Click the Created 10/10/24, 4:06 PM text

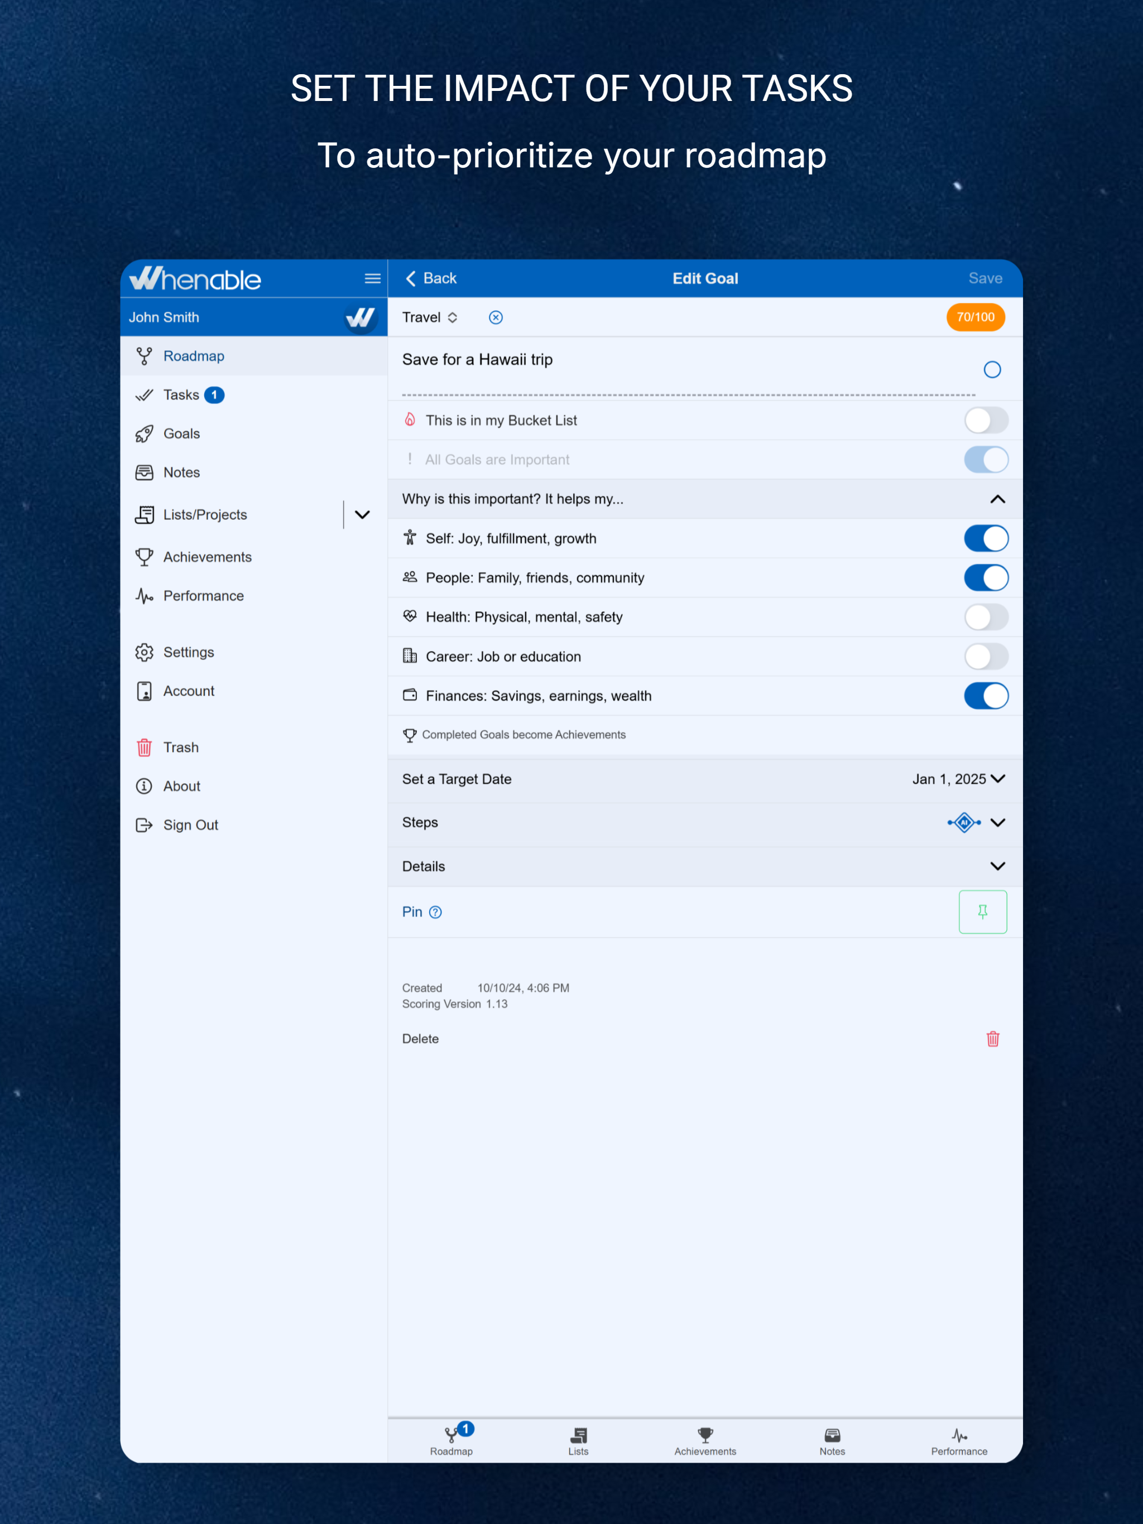click(486, 988)
